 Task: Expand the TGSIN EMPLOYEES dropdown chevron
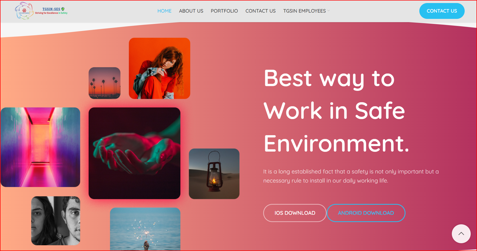[329, 11]
